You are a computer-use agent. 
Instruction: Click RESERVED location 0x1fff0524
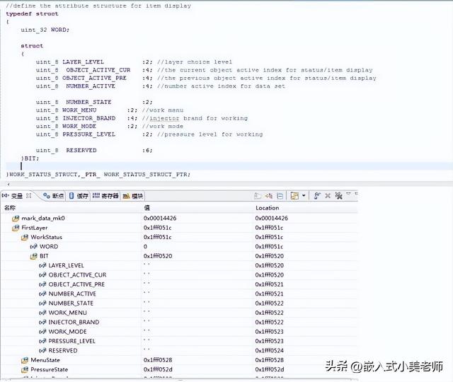coord(269,351)
